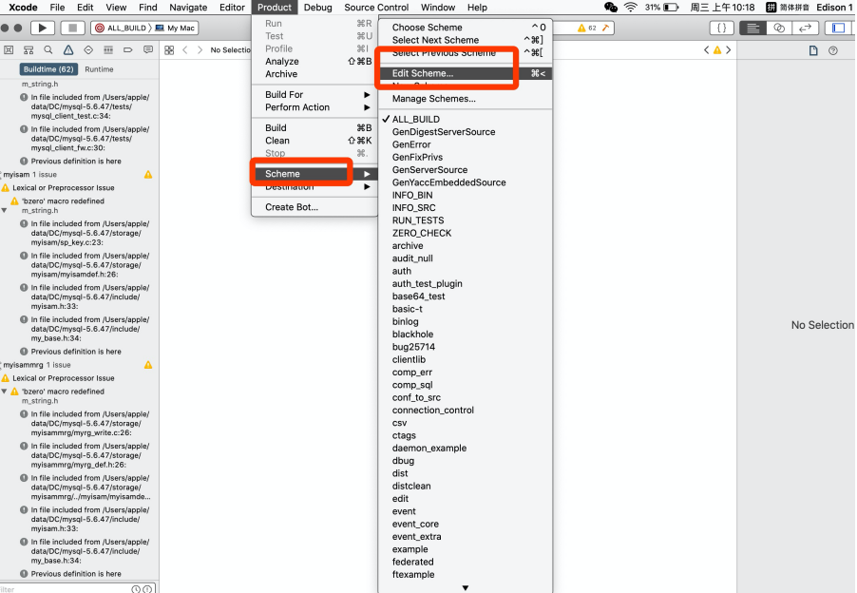The image size is (857, 593).
Task: Open the debug navigator icon
Action: pyautogui.click(x=108, y=49)
